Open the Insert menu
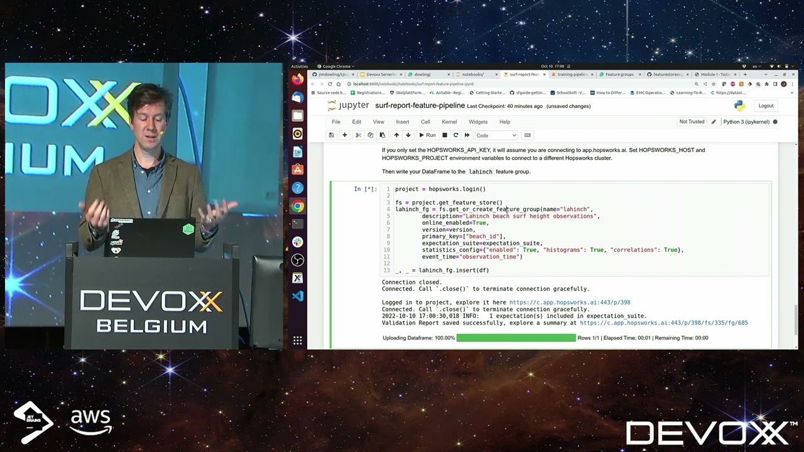The width and height of the screenshot is (804, 452). [x=402, y=122]
